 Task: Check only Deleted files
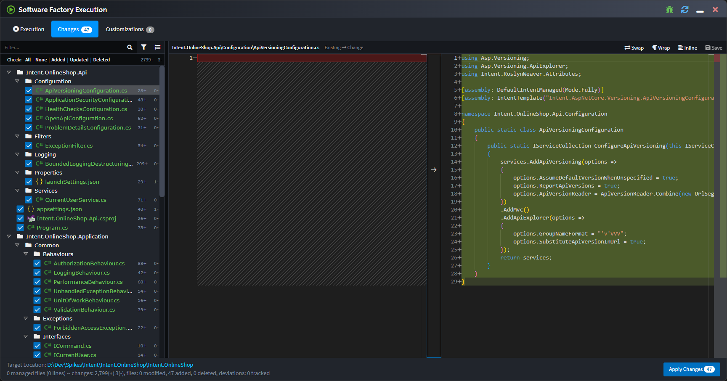click(101, 60)
